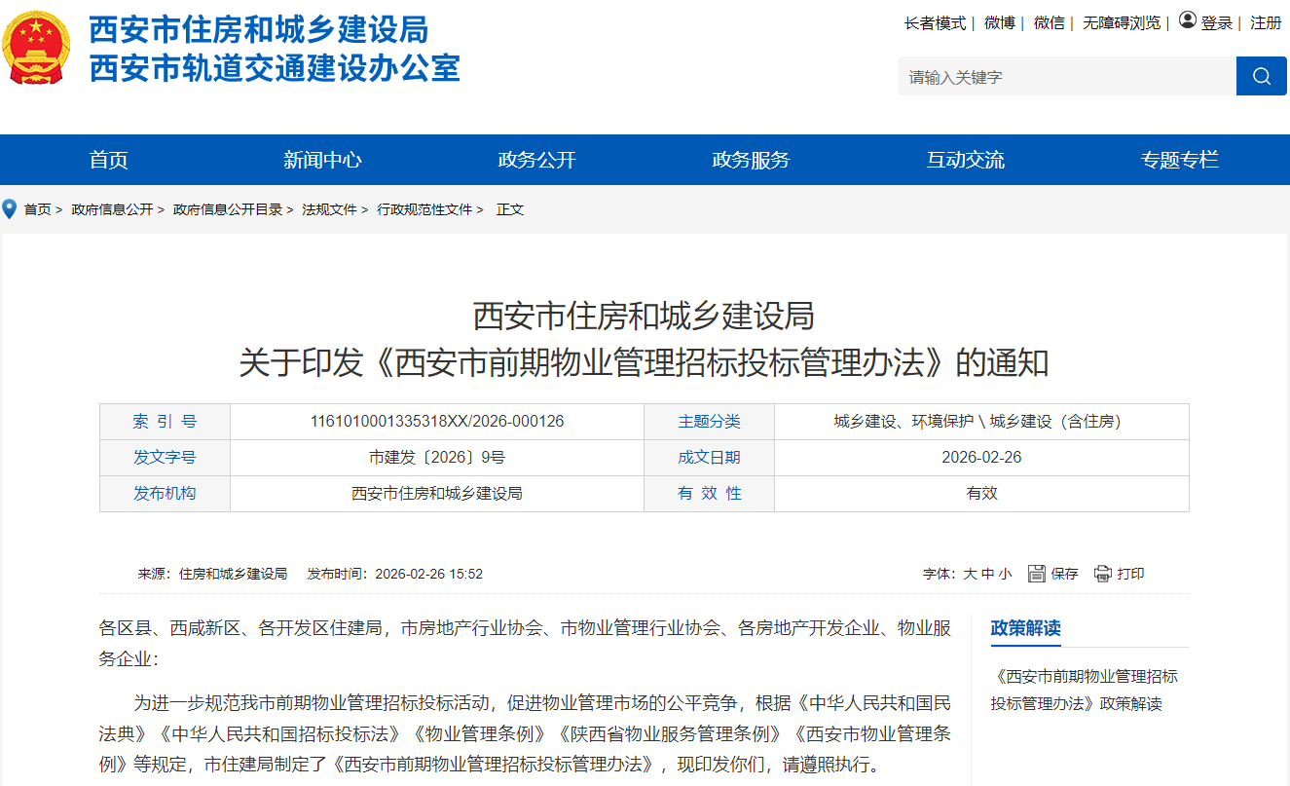This screenshot has width=1290, height=786.
Task: Open the 微信 link
Action: 1049,23
